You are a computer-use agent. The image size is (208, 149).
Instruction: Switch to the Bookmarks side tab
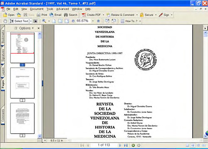[2, 36]
